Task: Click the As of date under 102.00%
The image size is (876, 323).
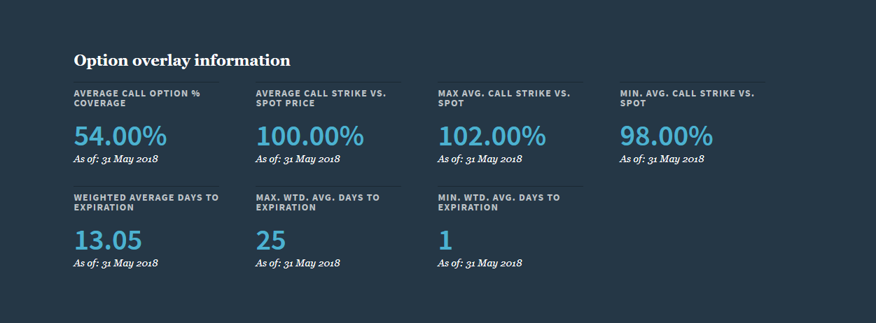Action: tap(480, 159)
